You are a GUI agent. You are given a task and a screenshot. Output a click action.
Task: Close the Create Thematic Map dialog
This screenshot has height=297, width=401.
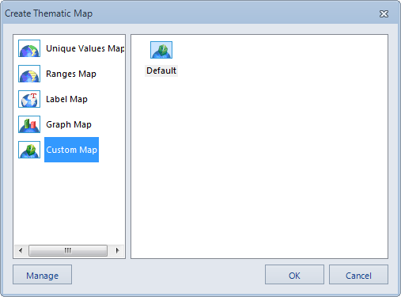click(384, 13)
